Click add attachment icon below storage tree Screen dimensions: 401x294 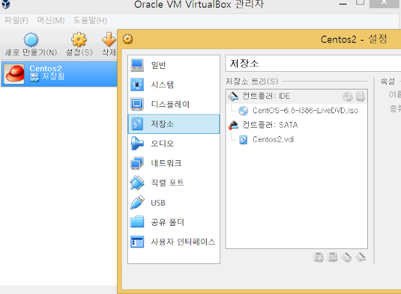[x=318, y=257]
